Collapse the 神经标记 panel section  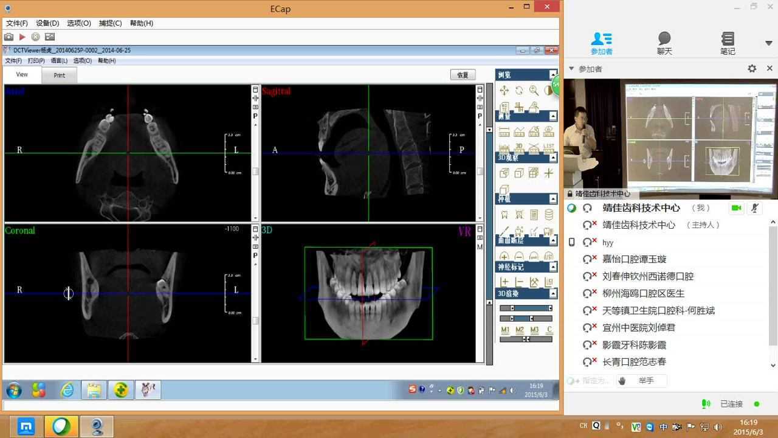pos(553,267)
